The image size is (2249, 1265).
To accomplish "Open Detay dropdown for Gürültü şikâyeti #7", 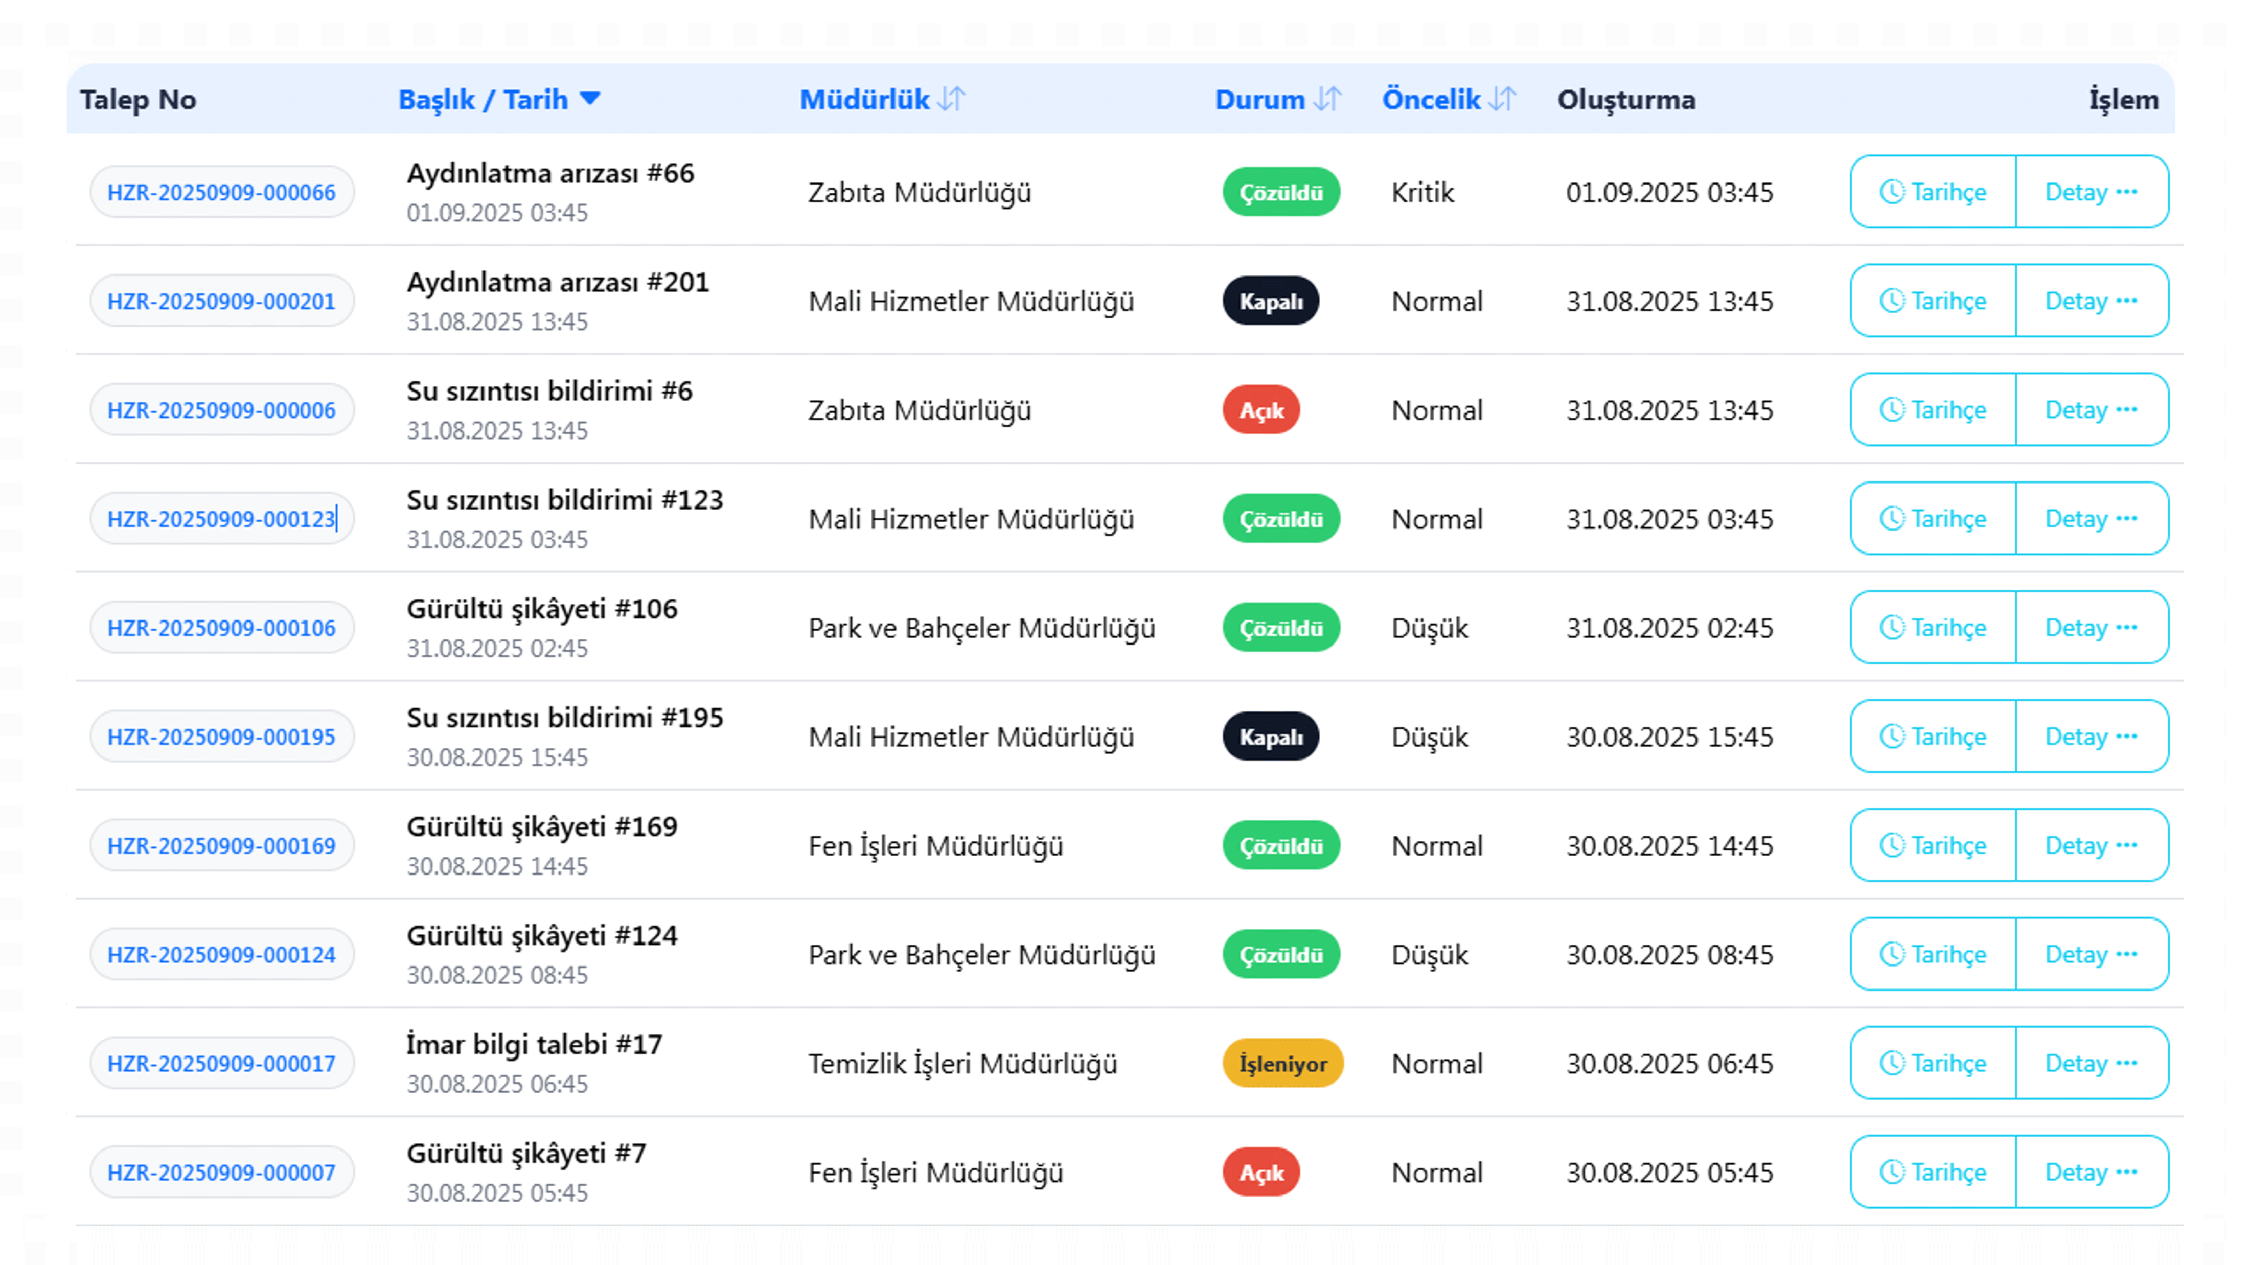I will [x=2091, y=1172].
